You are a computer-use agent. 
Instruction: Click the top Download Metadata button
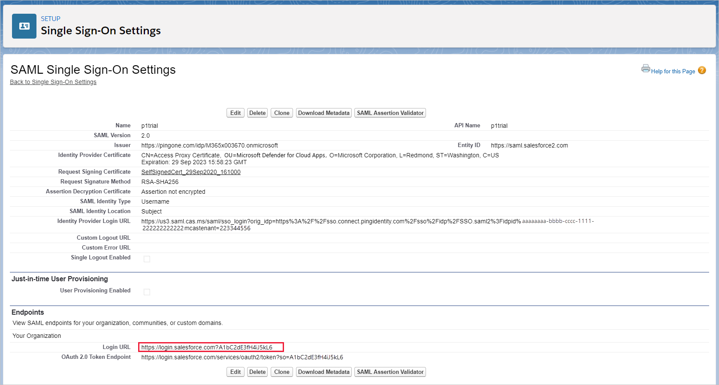323,113
